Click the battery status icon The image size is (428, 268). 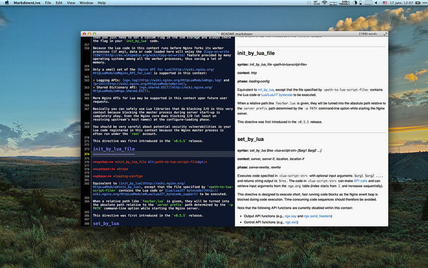tap(418, 3)
